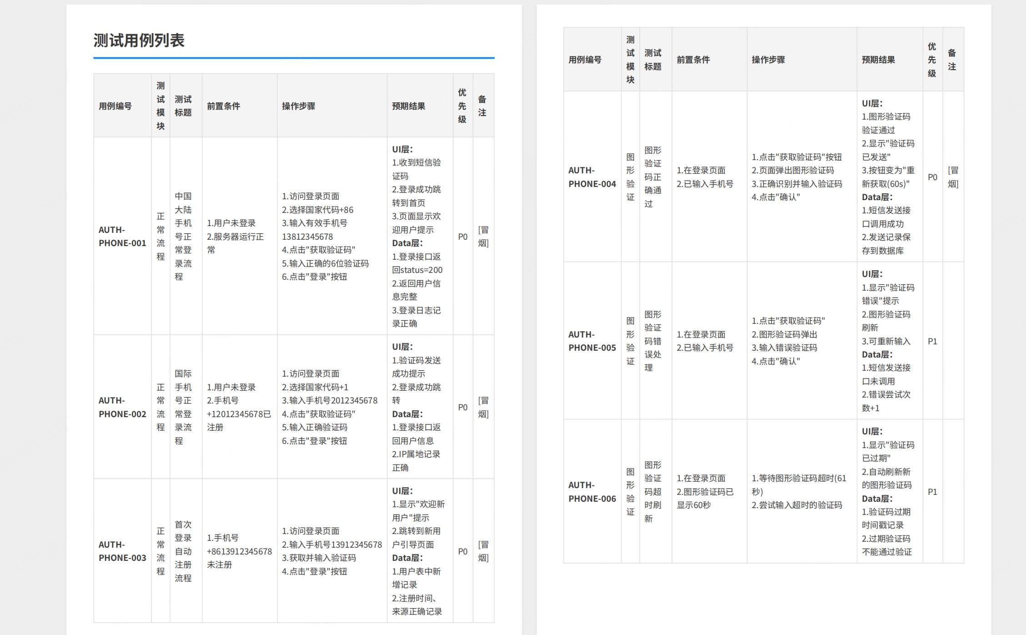Image resolution: width=1026 pixels, height=635 pixels.
Task: Click the 图形验证码超时刷新 title cell
Action: coord(653,492)
